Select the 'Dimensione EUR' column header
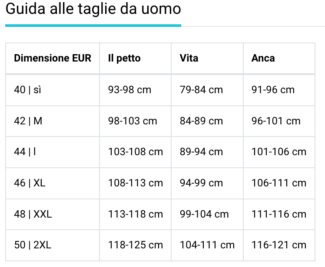The height and width of the screenshot is (267, 325). (x=53, y=58)
